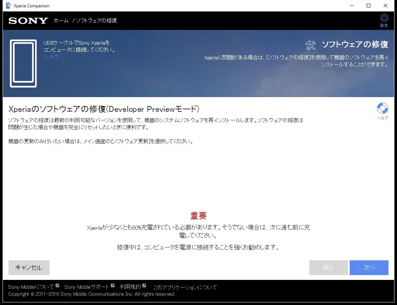Click the 修復中は、コンピュータを電源に接続 sentence
The image size is (397, 305).
coord(198,247)
